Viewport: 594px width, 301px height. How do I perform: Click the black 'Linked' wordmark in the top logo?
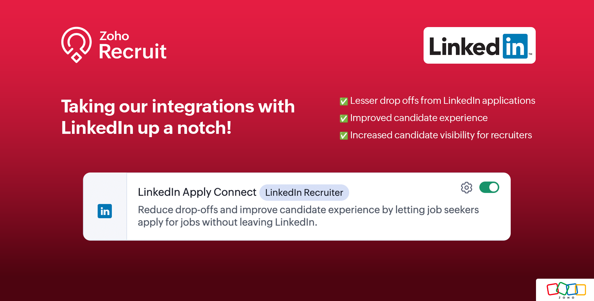(464, 47)
